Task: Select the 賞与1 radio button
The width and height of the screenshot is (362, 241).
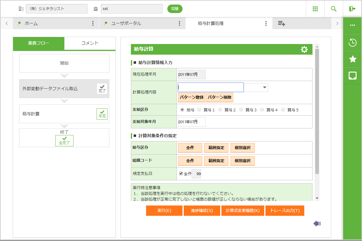Action: [200, 110]
